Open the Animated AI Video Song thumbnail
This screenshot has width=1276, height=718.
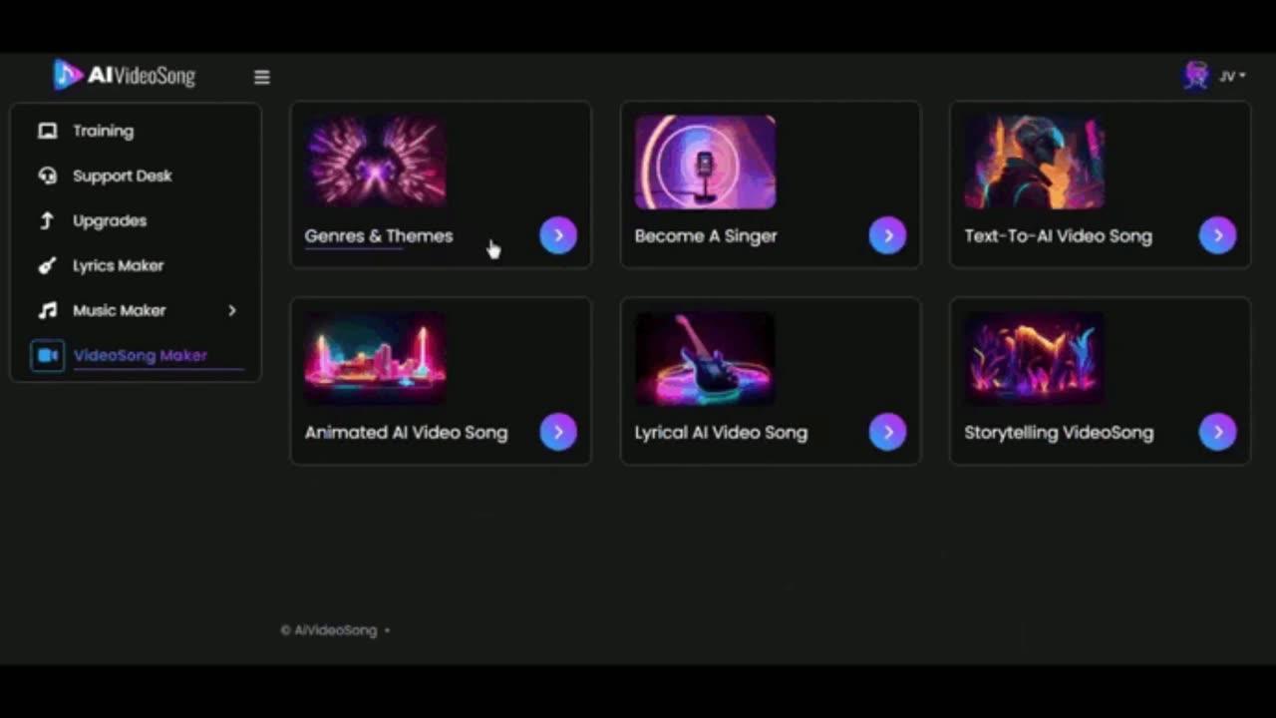pyautogui.click(x=376, y=358)
